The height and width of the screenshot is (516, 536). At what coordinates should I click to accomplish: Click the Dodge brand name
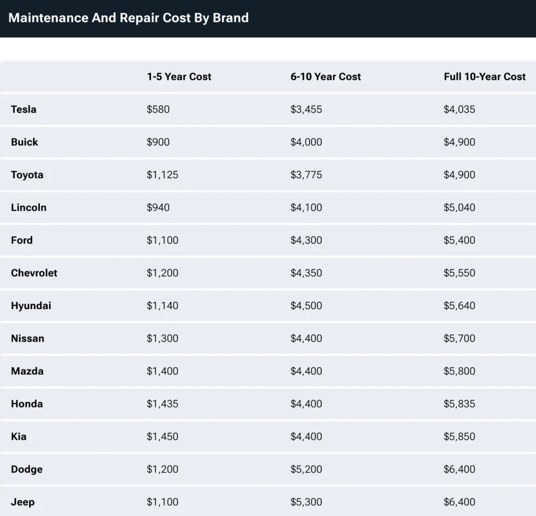coord(27,469)
